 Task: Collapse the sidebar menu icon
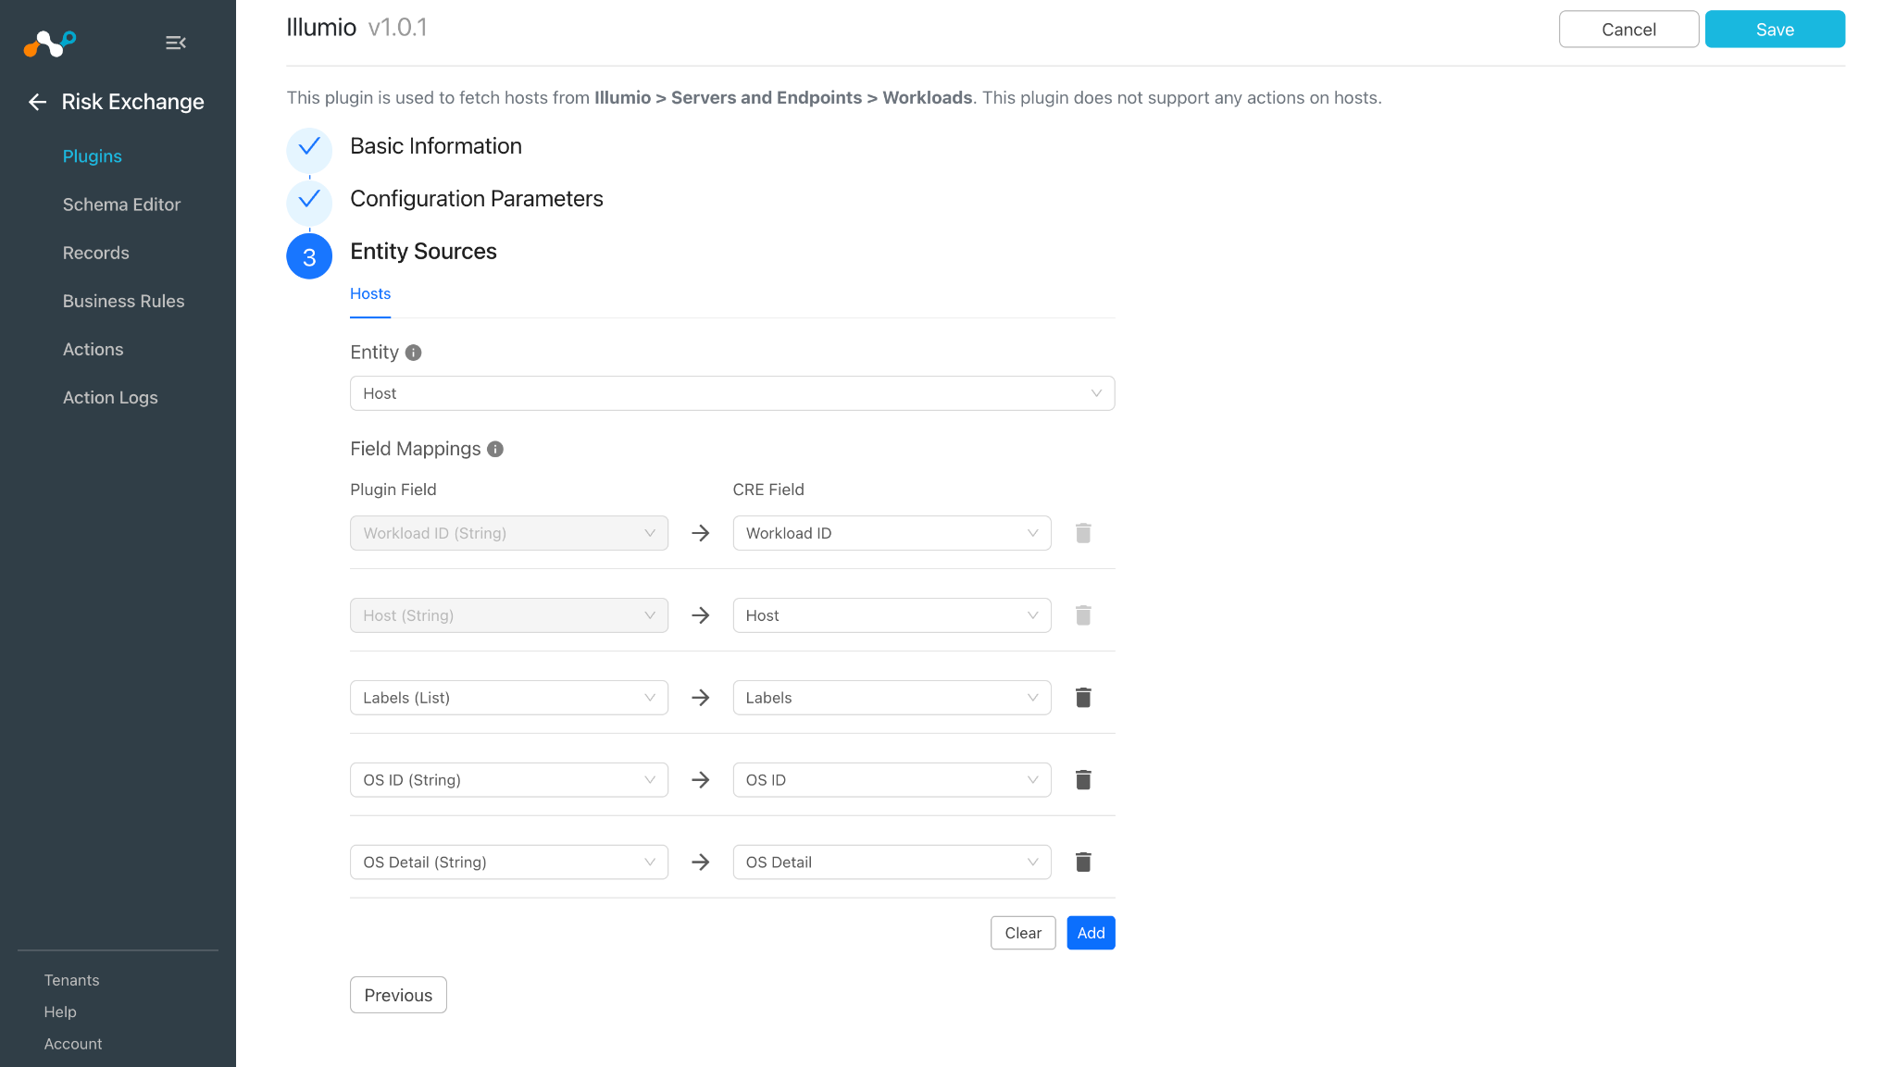pyautogui.click(x=176, y=43)
